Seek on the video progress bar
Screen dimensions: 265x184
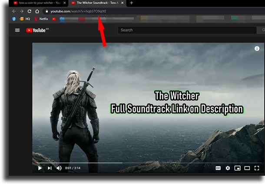click(149, 163)
